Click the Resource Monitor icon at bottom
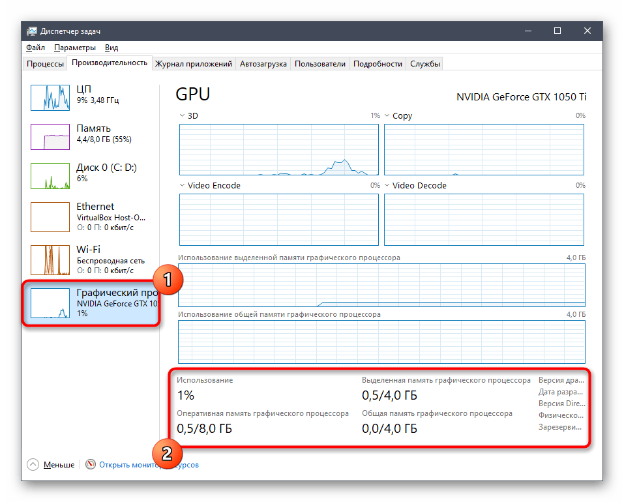The width and height of the screenshot is (624, 502). coord(91,465)
